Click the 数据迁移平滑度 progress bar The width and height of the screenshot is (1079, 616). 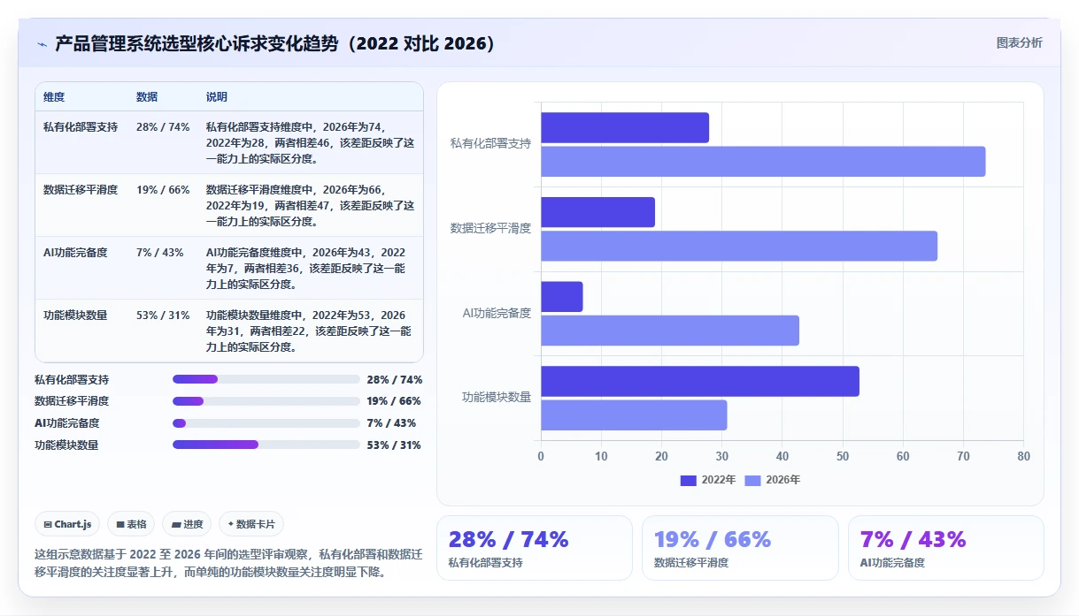click(x=266, y=401)
